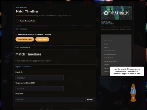Click the Automation: Healthy status text
This screenshot has width=147, height=110.
point(35,34)
